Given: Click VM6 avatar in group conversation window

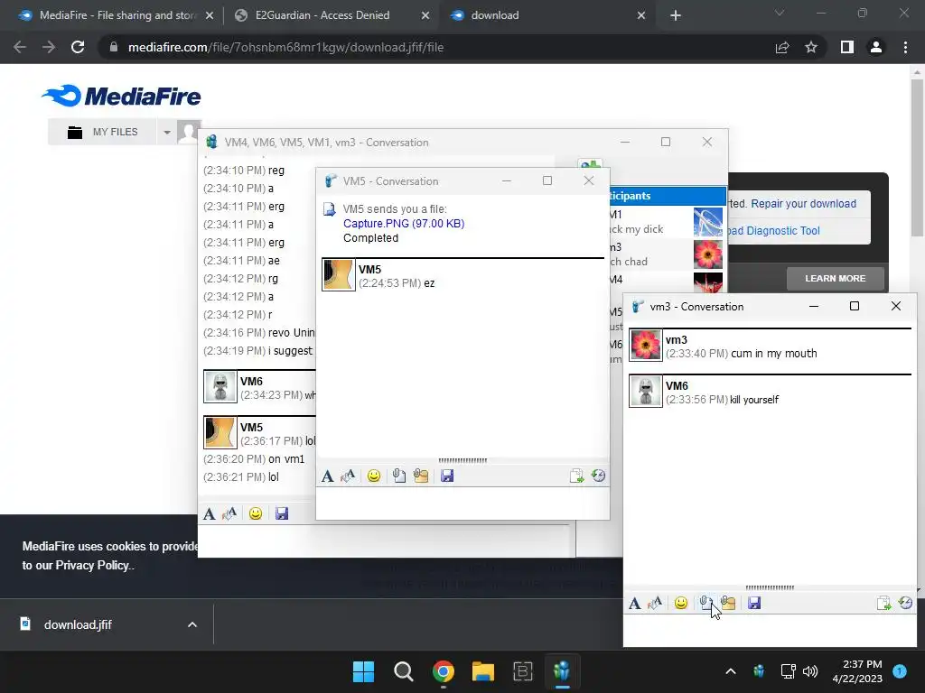Looking at the screenshot, I should [x=220, y=386].
